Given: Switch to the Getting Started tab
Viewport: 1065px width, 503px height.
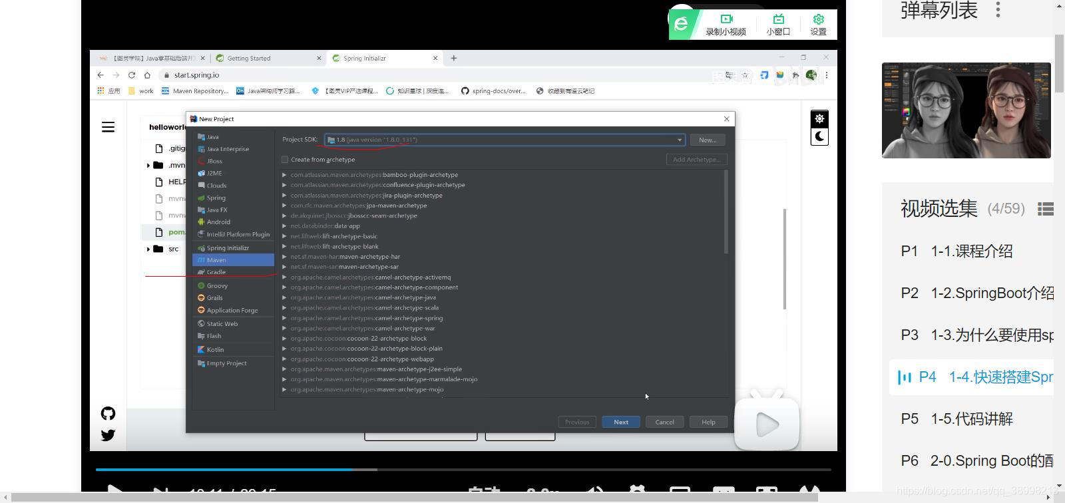Looking at the screenshot, I should click(x=268, y=58).
